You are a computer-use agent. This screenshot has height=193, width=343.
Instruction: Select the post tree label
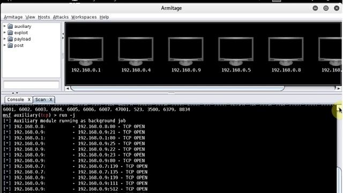coord(19,45)
